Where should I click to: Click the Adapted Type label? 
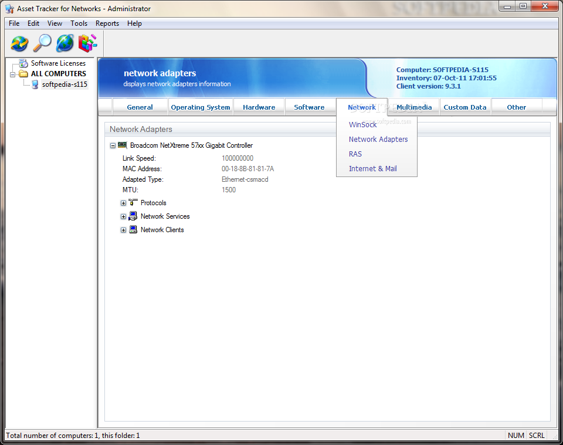pyautogui.click(x=143, y=179)
